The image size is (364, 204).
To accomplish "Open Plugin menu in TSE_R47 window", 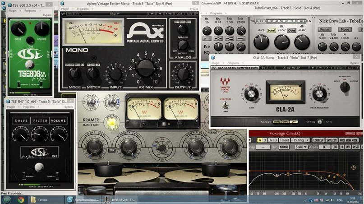I will point(11,107).
